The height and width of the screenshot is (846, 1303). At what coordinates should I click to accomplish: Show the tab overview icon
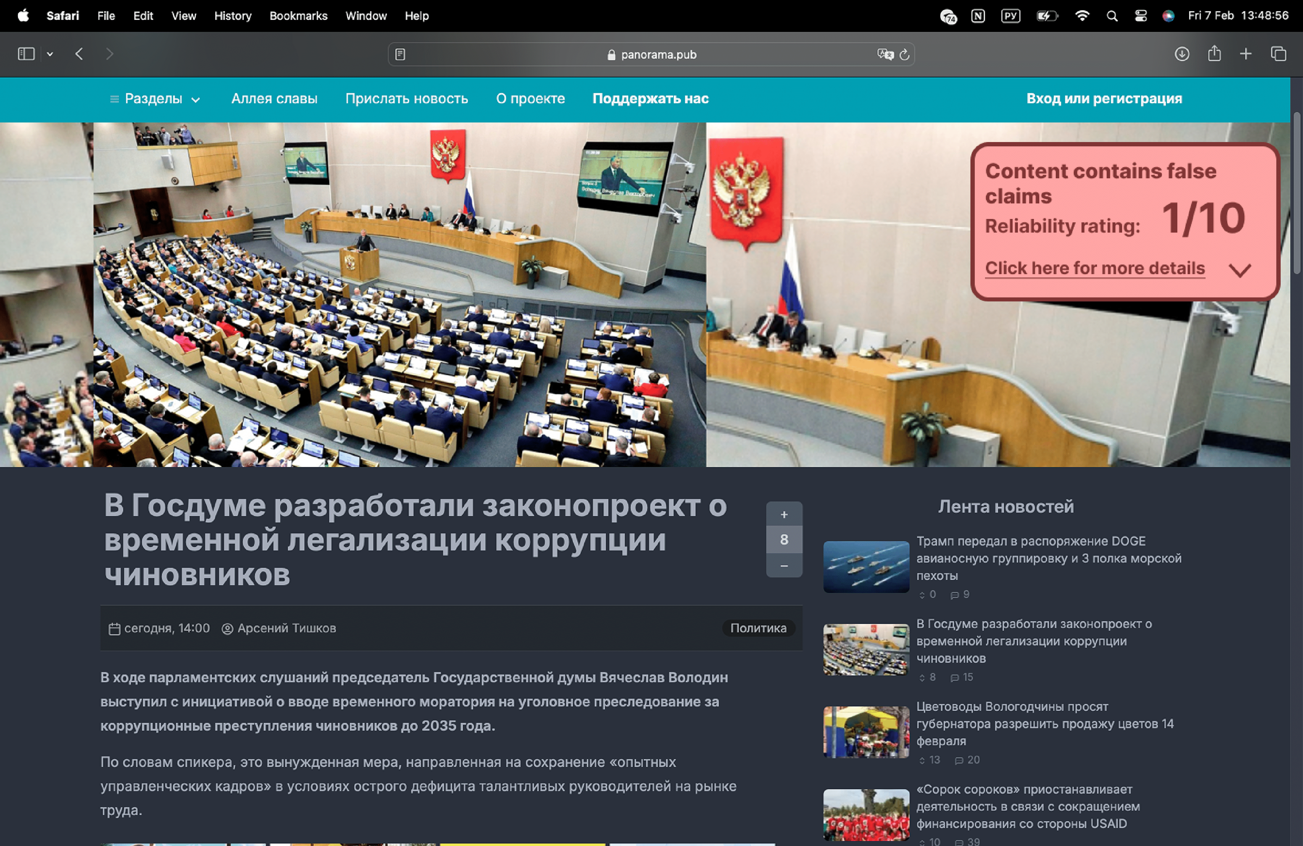click(1278, 54)
